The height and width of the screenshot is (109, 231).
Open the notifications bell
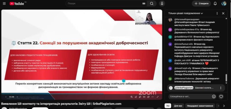(215, 4)
